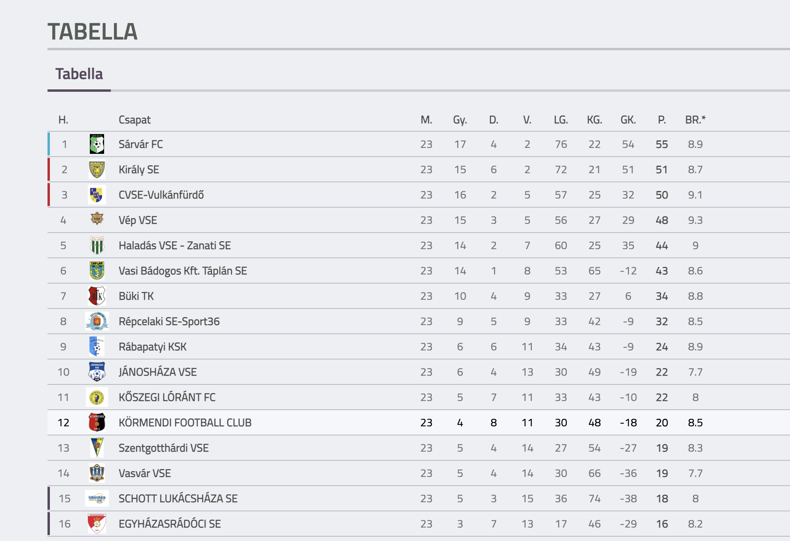Select the Tabella tab
The width and height of the screenshot is (790, 541).
(79, 74)
